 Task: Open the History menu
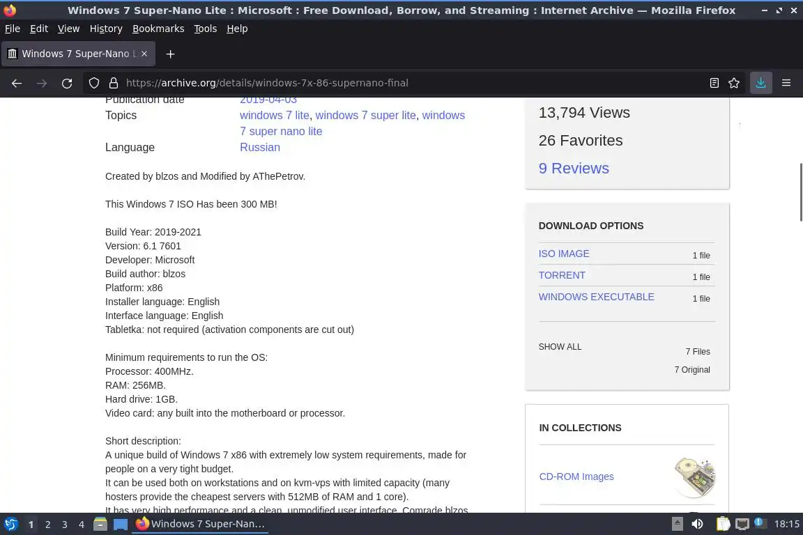(106, 29)
